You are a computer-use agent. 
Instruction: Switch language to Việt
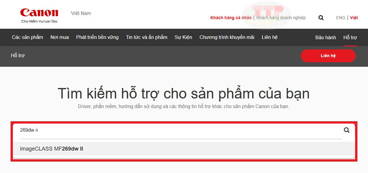[354, 18]
